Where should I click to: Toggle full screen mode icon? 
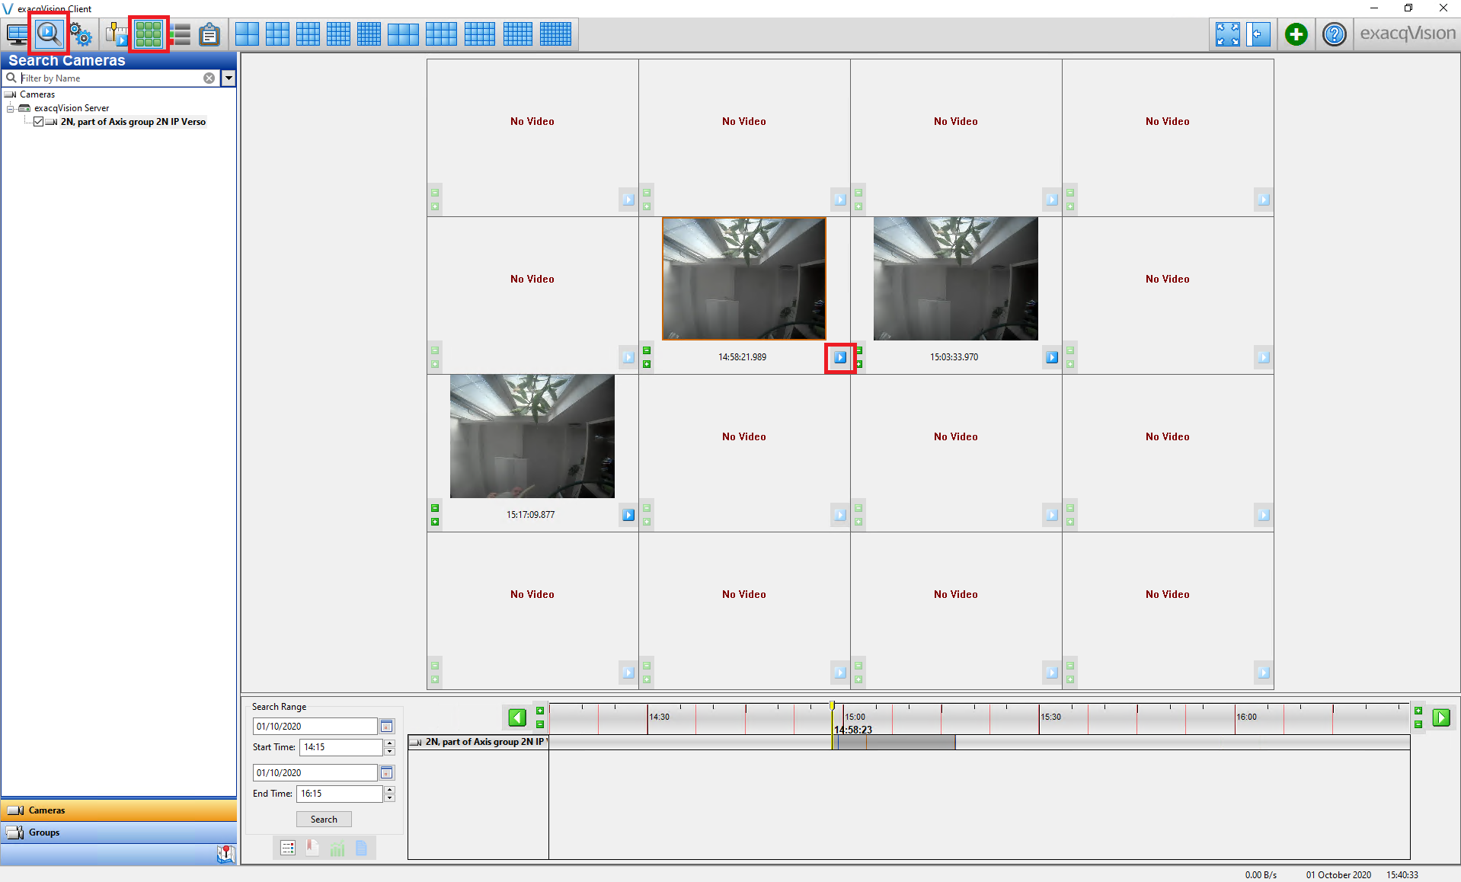[1227, 34]
